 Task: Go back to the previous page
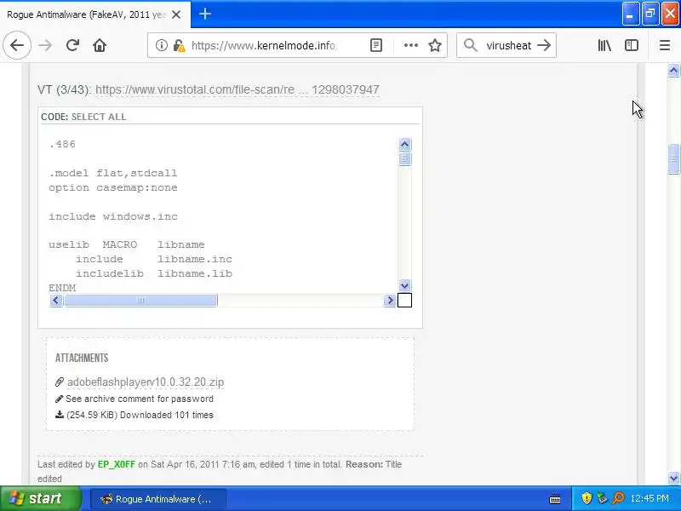tap(17, 45)
